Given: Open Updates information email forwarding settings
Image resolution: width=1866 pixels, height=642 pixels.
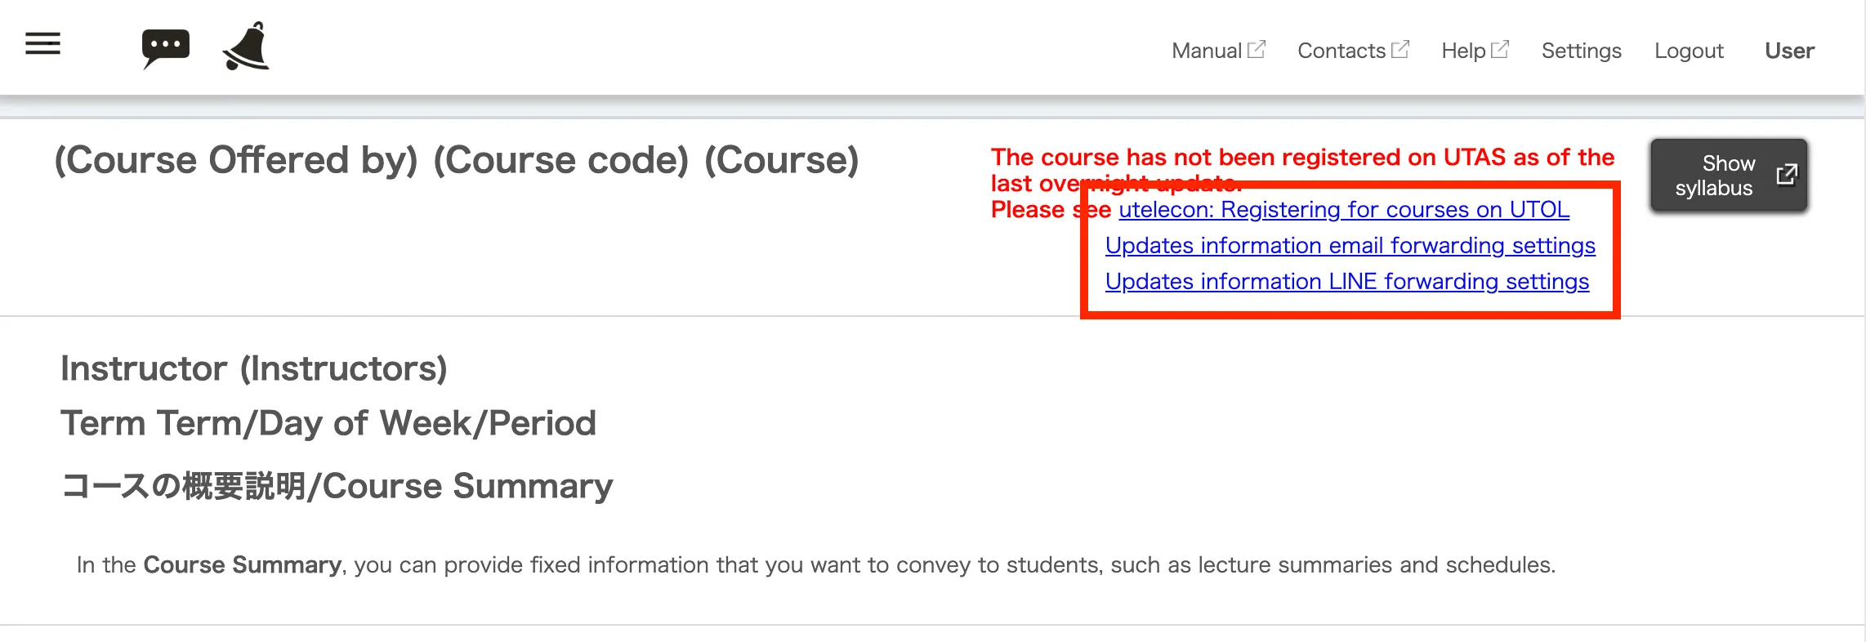Looking at the screenshot, I should coord(1350,246).
